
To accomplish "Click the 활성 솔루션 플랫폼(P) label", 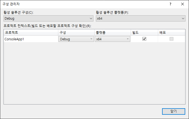I will coord(112,12).
